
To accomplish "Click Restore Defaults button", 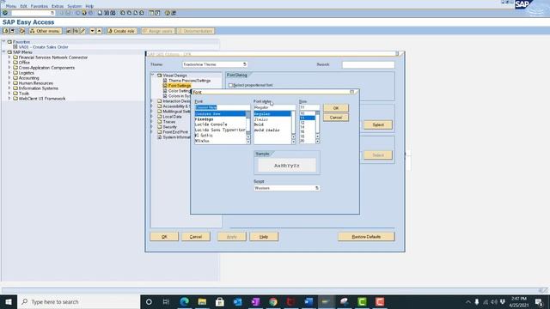I will click(366, 237).
